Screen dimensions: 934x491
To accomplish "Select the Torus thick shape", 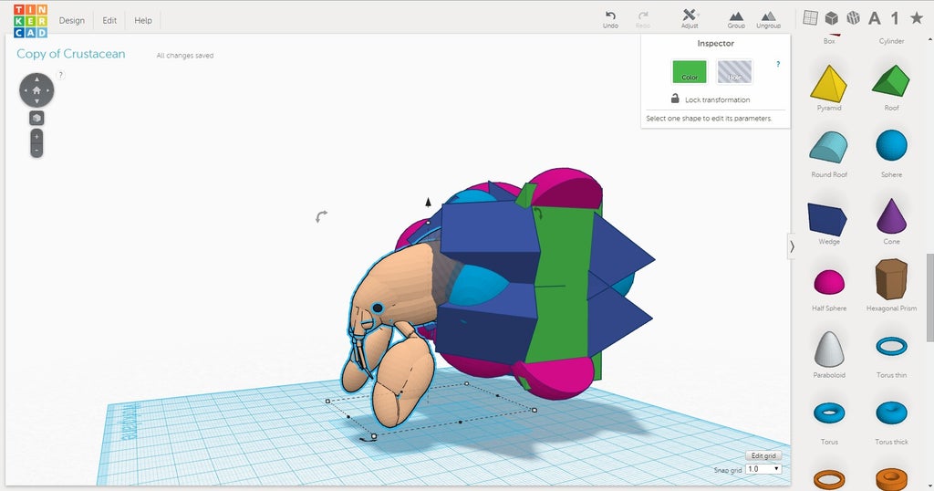I will [x=891, y=422].
